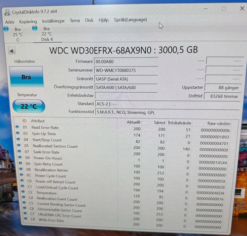Click the blue health orb for drive C:

pyautogui.click(x=6, y=29)
